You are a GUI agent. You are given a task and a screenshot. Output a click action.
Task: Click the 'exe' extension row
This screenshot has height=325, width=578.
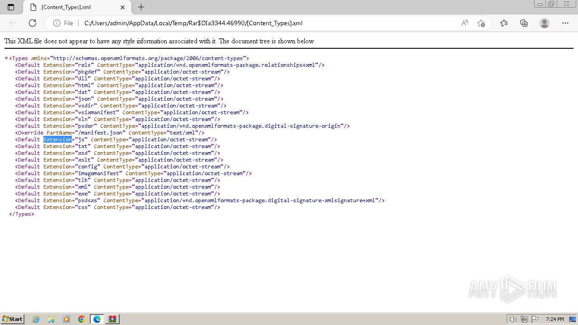(118, 194)
